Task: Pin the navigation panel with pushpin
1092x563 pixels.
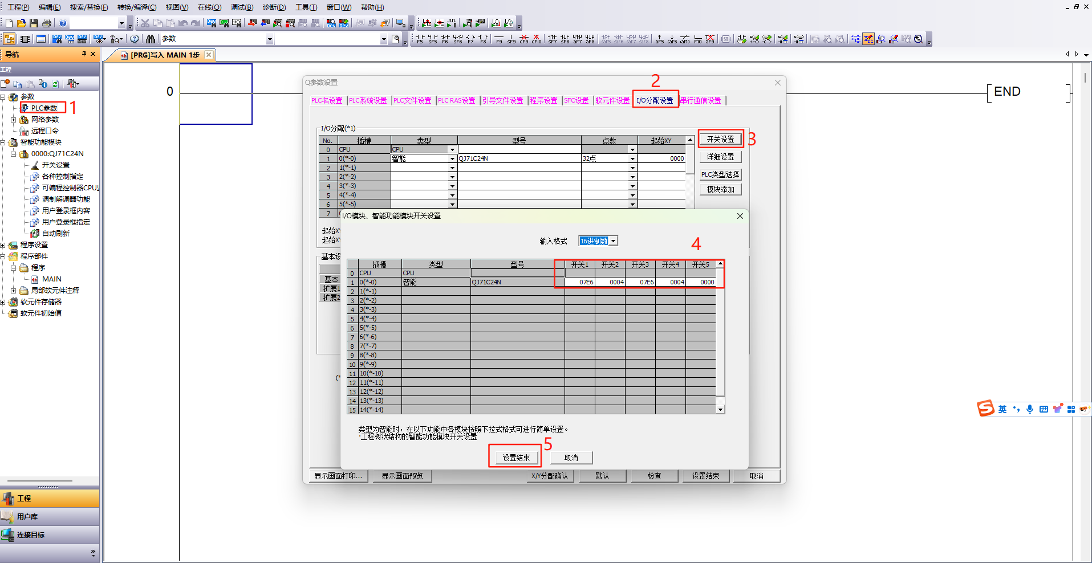Action: [x=84, y=54]
